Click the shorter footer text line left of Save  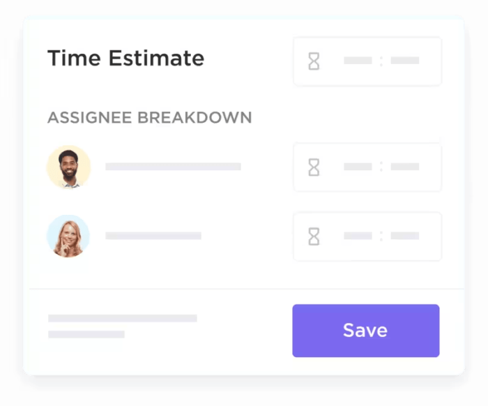pos(86,334)
